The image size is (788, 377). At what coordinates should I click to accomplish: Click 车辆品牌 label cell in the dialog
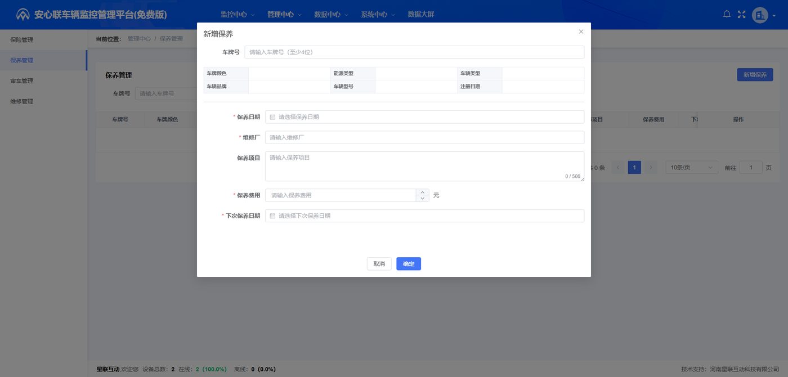[226, 87]
